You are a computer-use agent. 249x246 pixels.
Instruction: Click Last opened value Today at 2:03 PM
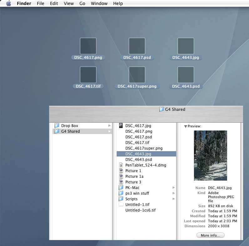click(x=222, y=221)
